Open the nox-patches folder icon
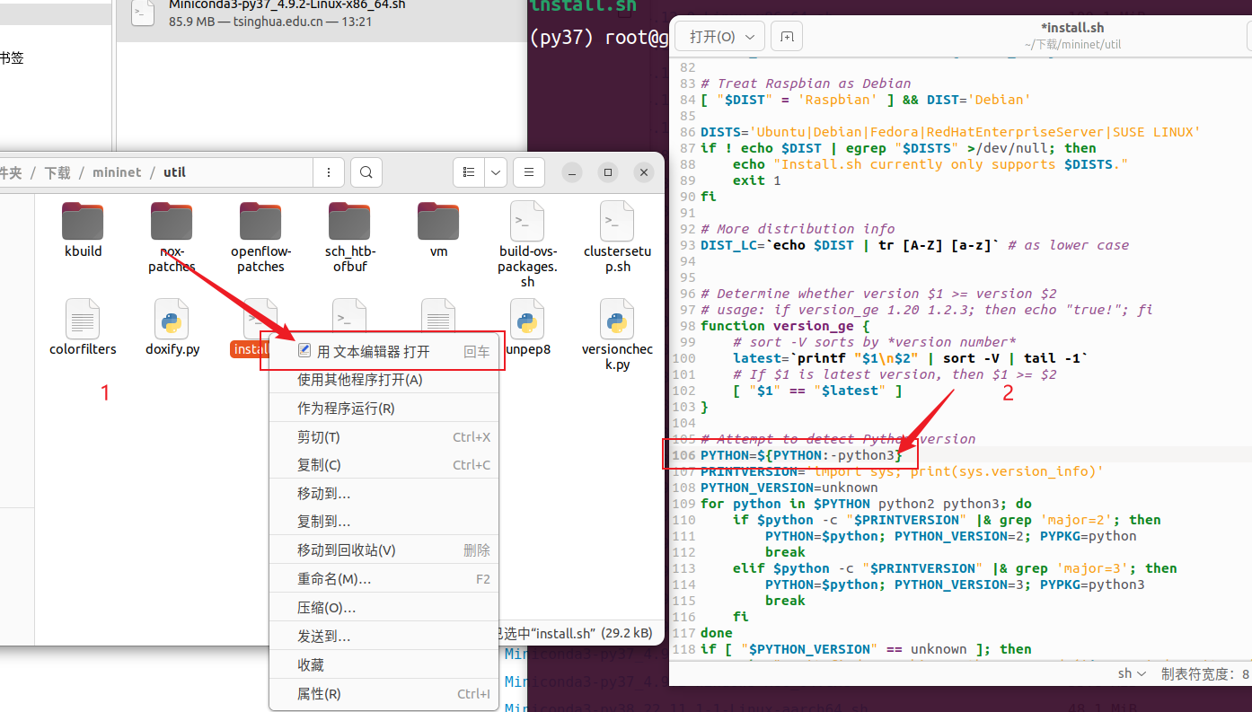Viewport: 1252px width, 712px height. pos(172,220)
